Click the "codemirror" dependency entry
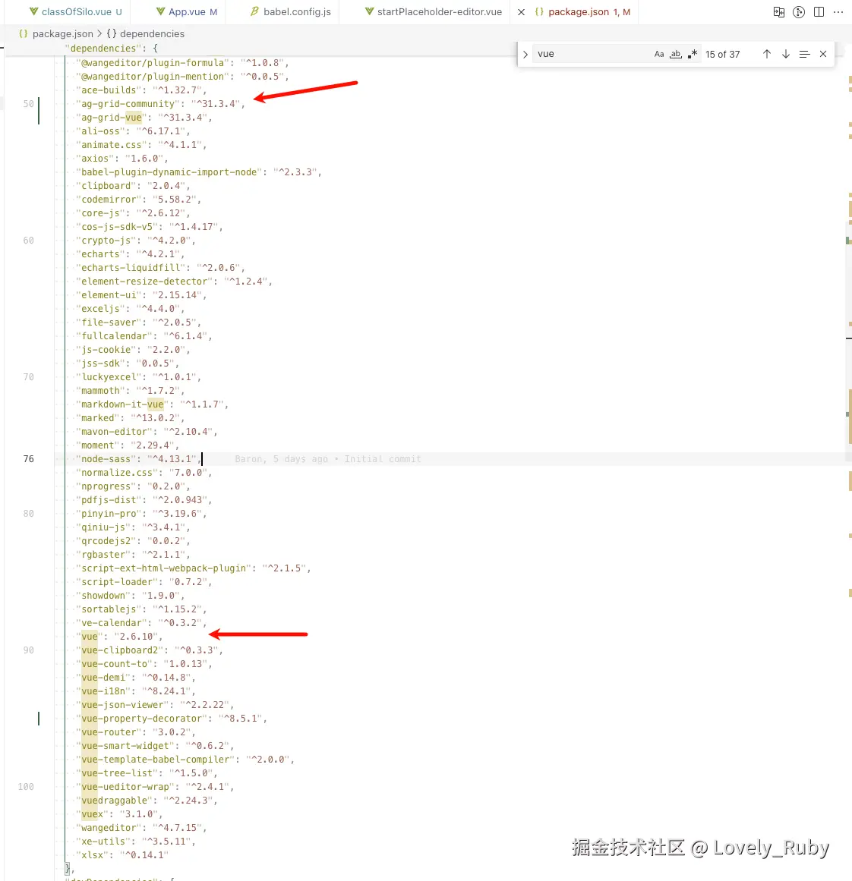This screenshot has width=852, height=881. (138, 200)
